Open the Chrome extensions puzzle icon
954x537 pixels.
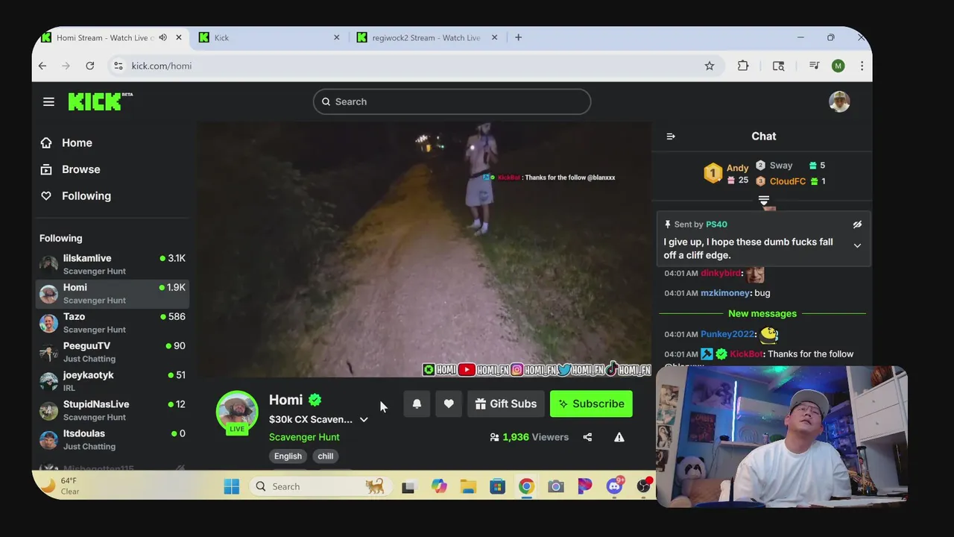point(743,66)
